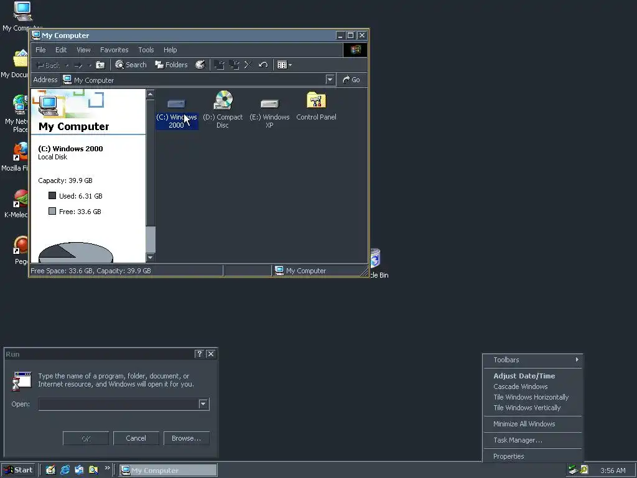Click the Start button
This screenshot has width=637, height=478.
pos(18,471)
